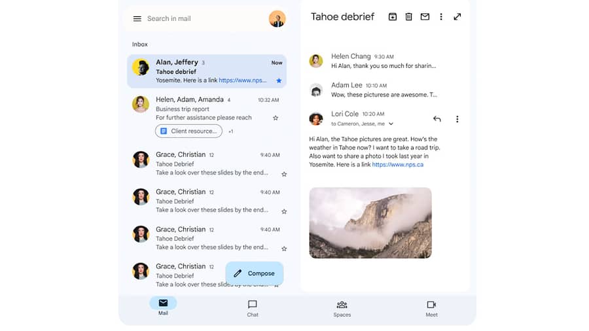
Task: Open the Client resource attachment chip
Action: [x=188, y=131]
